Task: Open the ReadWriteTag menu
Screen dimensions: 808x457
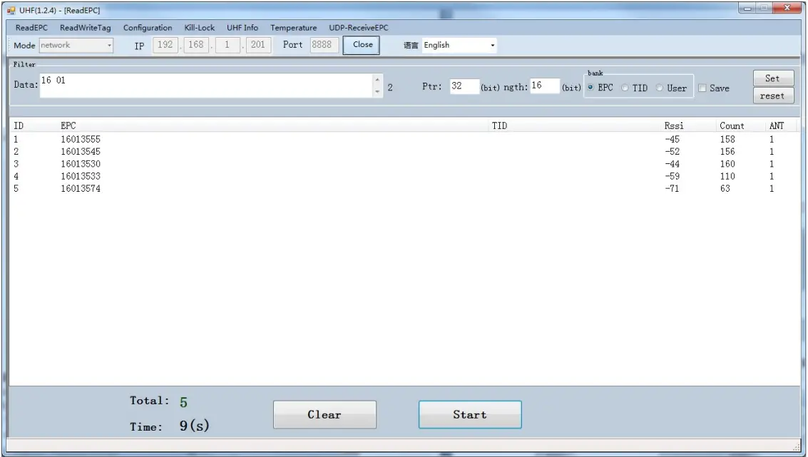Action: click(x=85, y=28)
